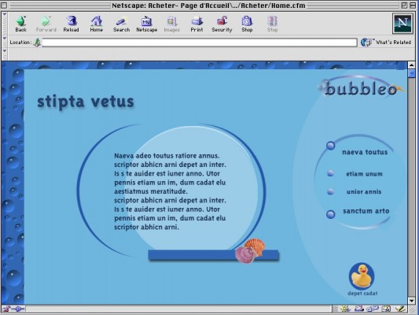Screen dimensions: 419x315
Task: Open the sanctum arto link
Action: point(366,211)
